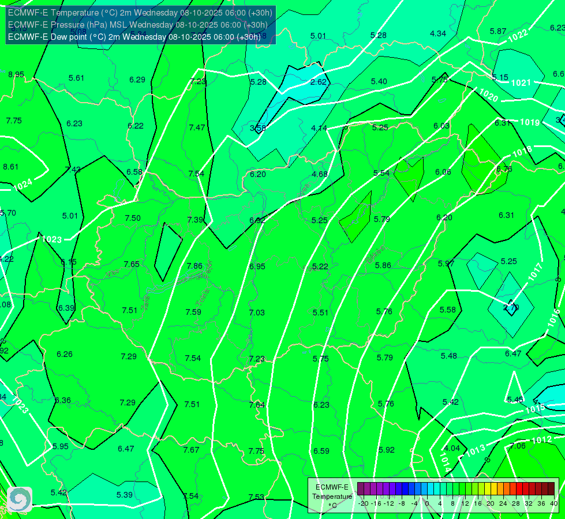Click the Tolna county name on the map
Viewport: 565px width, 519px height.
pos(203,298)
